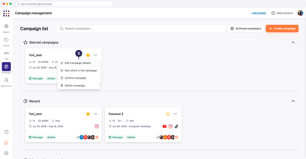This screenshot has height=159, width=306.
Task: Click the Campaign management header title
Action: [x=33, y=13]
